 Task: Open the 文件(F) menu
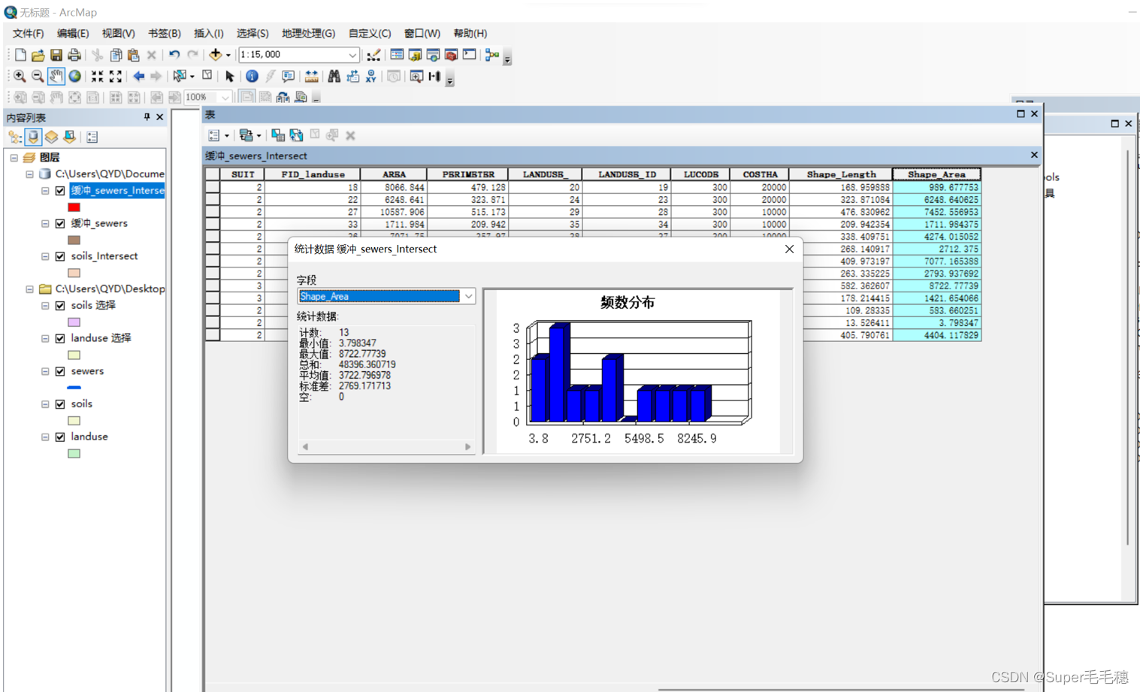tap(28, 33)
